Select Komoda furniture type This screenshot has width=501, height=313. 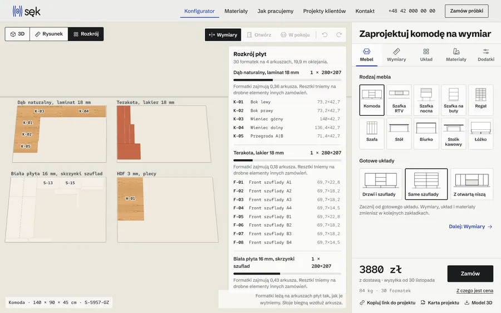click(372, 100)
